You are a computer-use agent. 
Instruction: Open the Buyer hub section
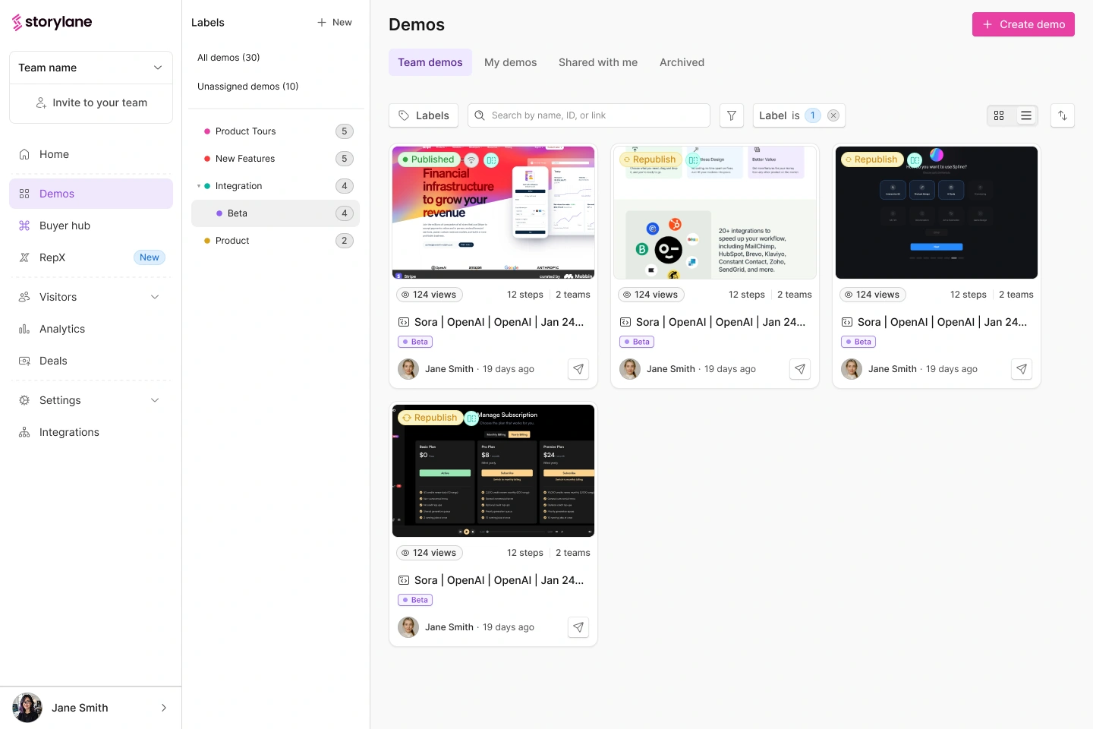[91, 226]
